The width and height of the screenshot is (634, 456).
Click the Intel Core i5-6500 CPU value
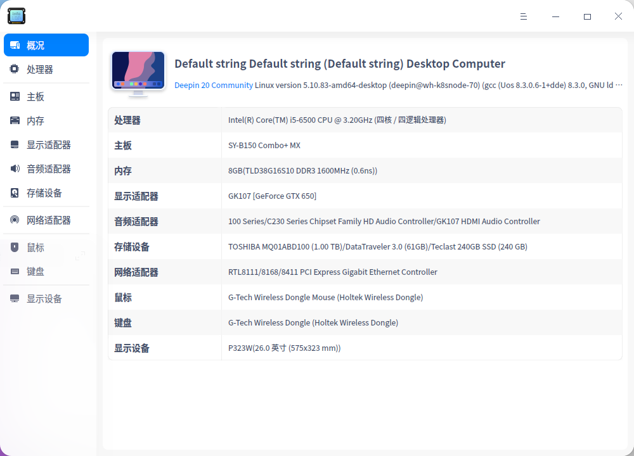(x=337, y=120)
